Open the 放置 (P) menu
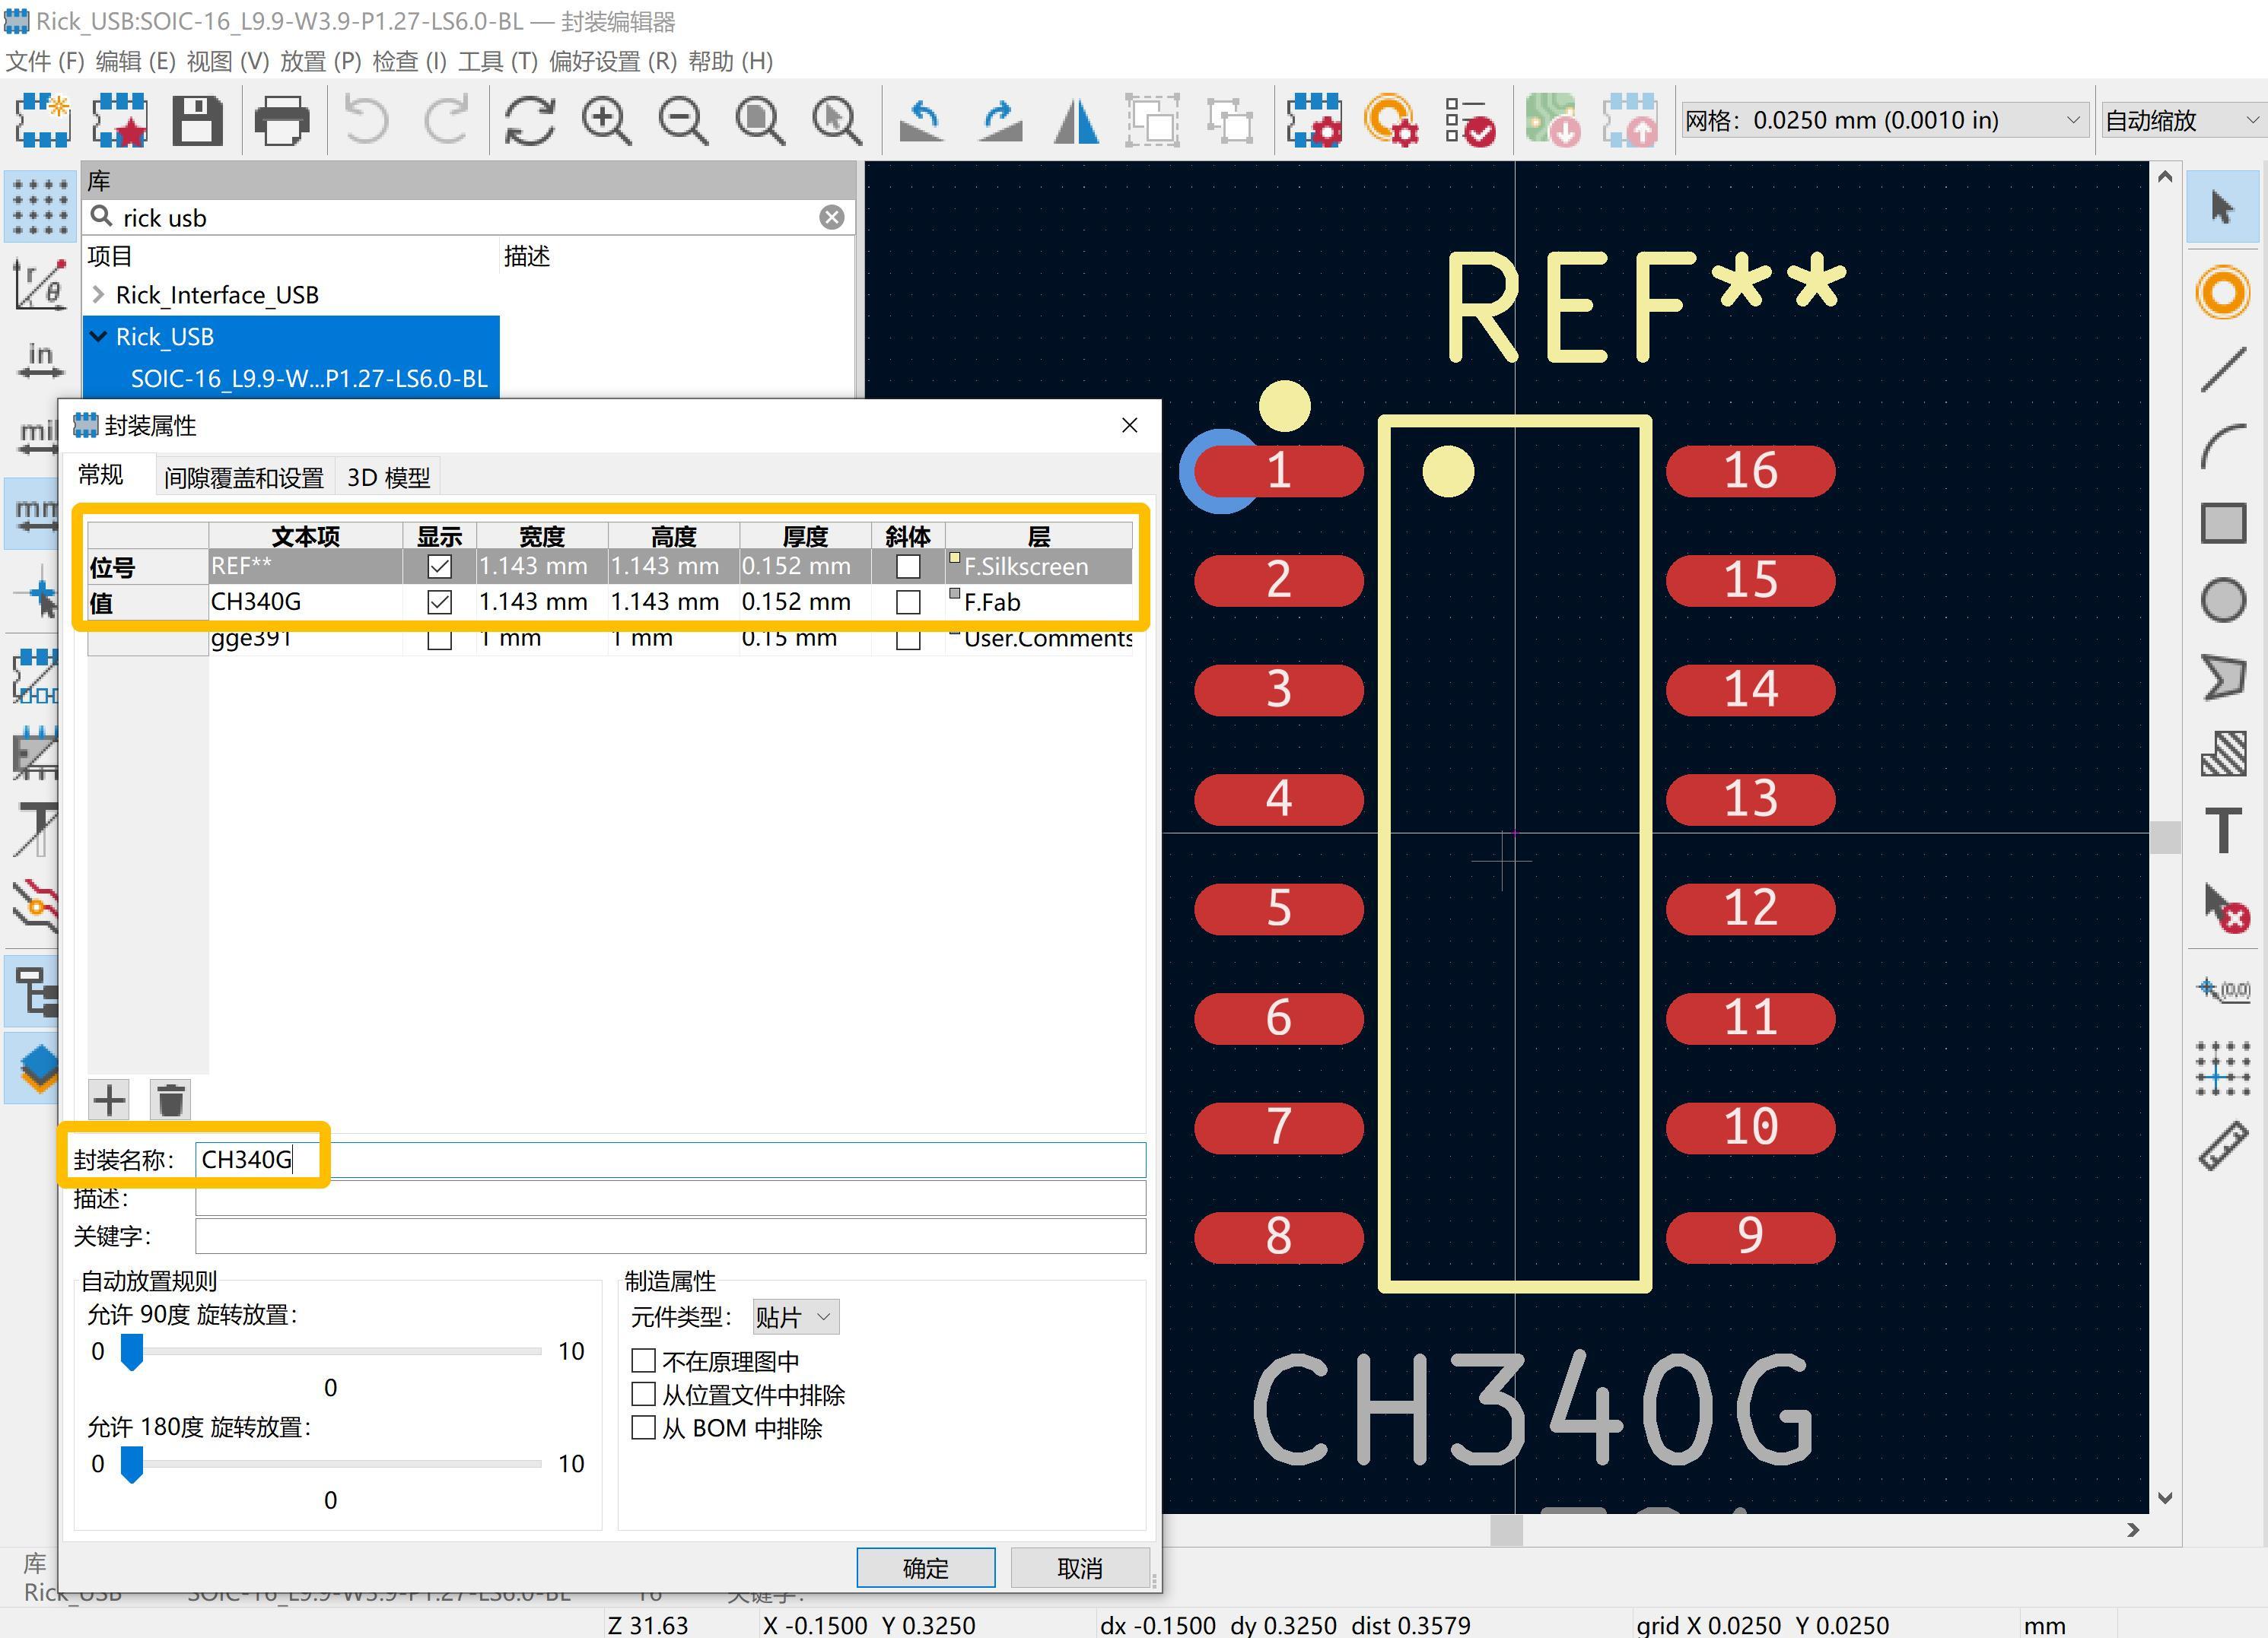 (x=320, y=62)
